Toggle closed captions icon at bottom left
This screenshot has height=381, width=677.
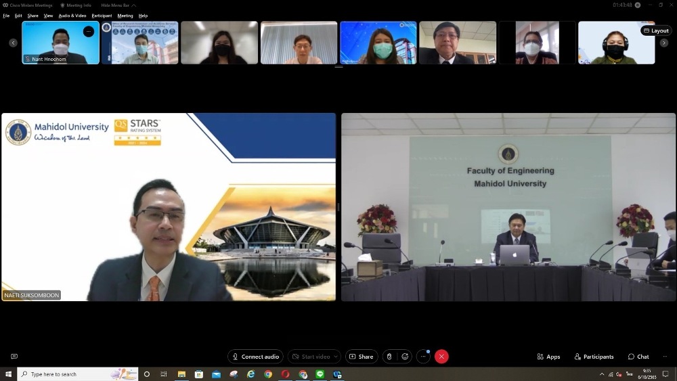point(14,357)
